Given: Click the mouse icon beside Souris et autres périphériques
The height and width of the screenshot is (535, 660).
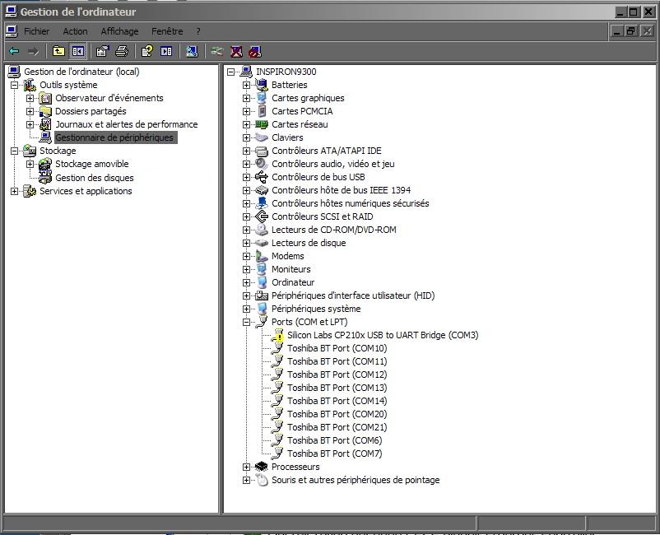Looking at the screenshot, I should click(x=262, y=480).
